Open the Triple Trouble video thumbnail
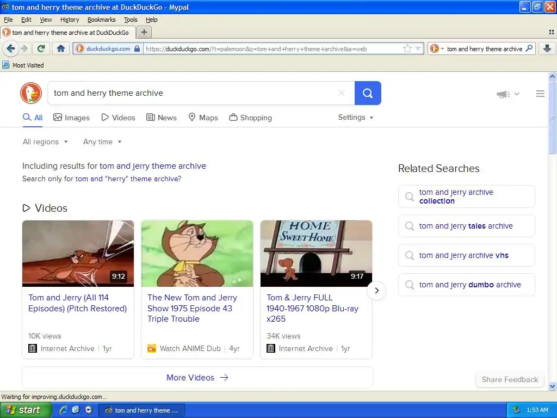557x418 pixels. (x=197, y=254)
